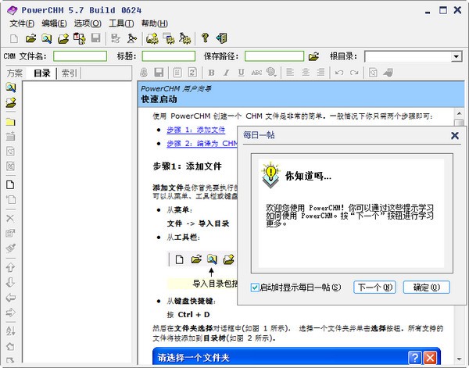The width and height of the screenshot is (469, 368).
Task: Click the Exit door toolbar icon
Action: click(222, 38)
